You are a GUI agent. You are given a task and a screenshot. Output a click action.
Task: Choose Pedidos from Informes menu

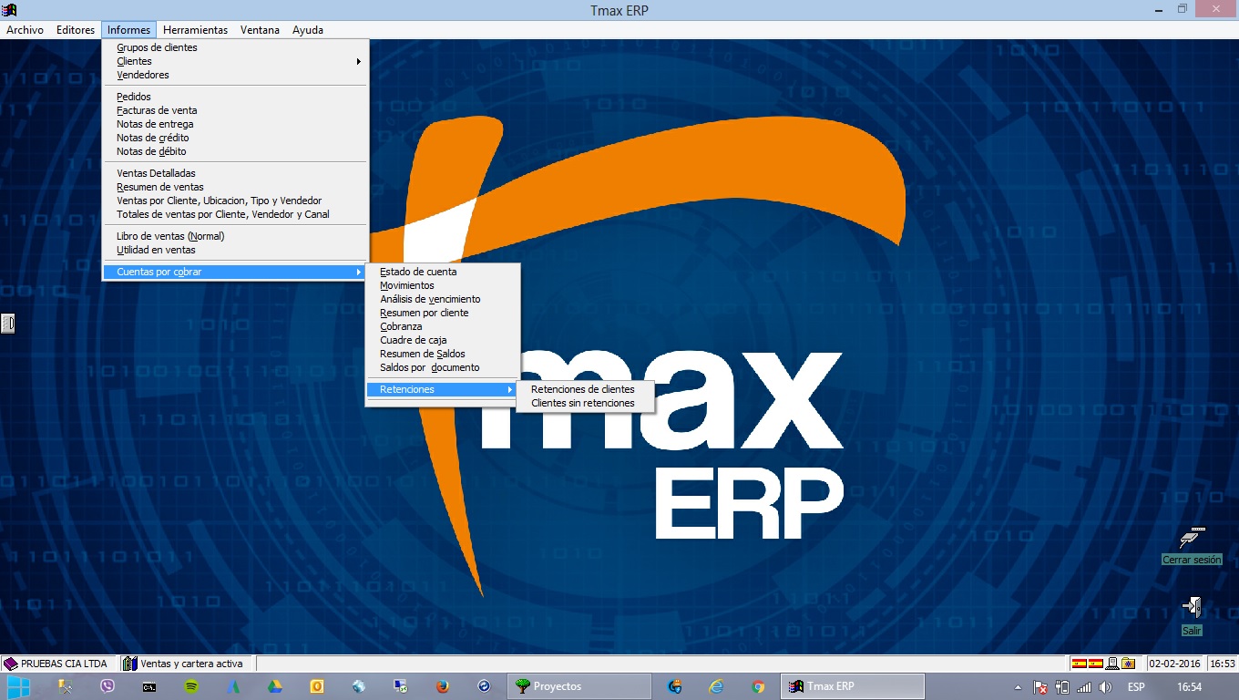pos(235,97)
